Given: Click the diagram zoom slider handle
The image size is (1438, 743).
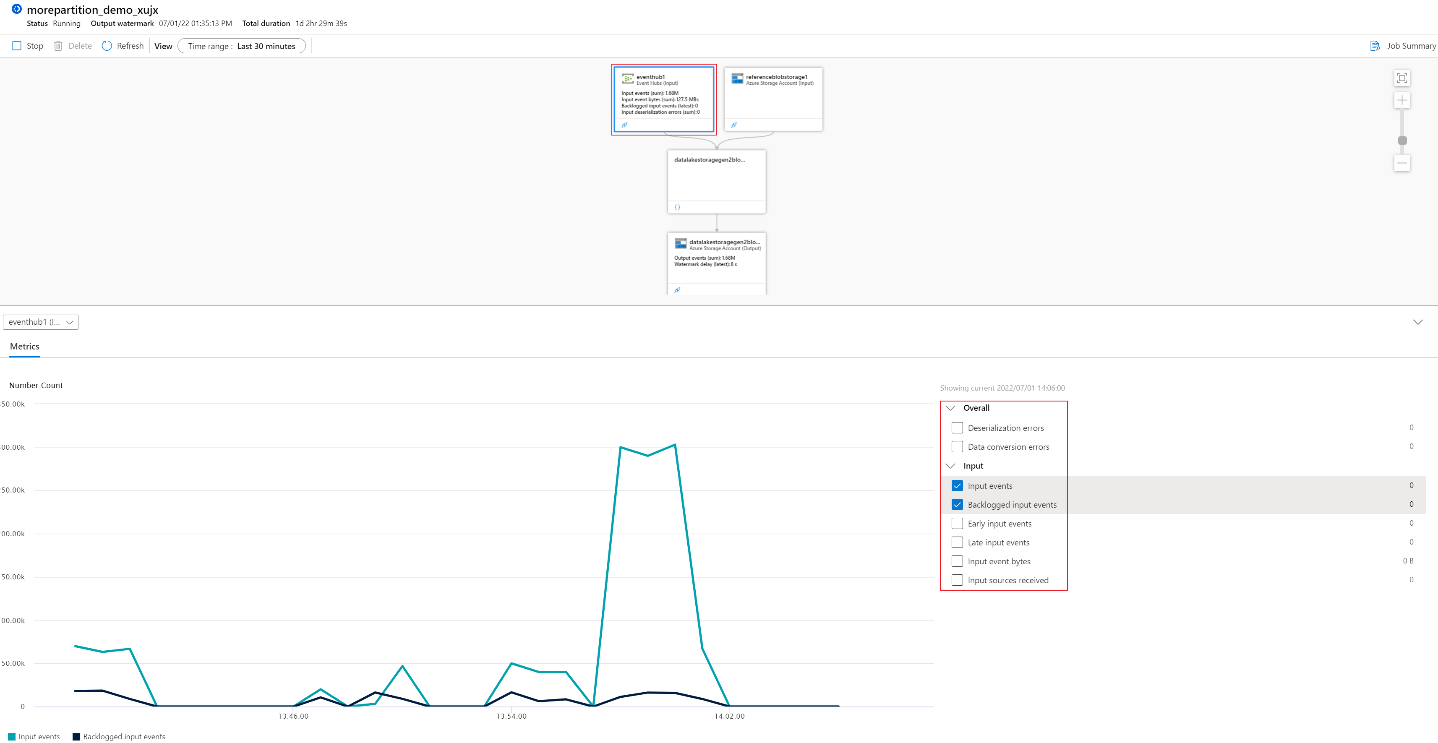Looking at the screenshot, I should (1402, 141).
